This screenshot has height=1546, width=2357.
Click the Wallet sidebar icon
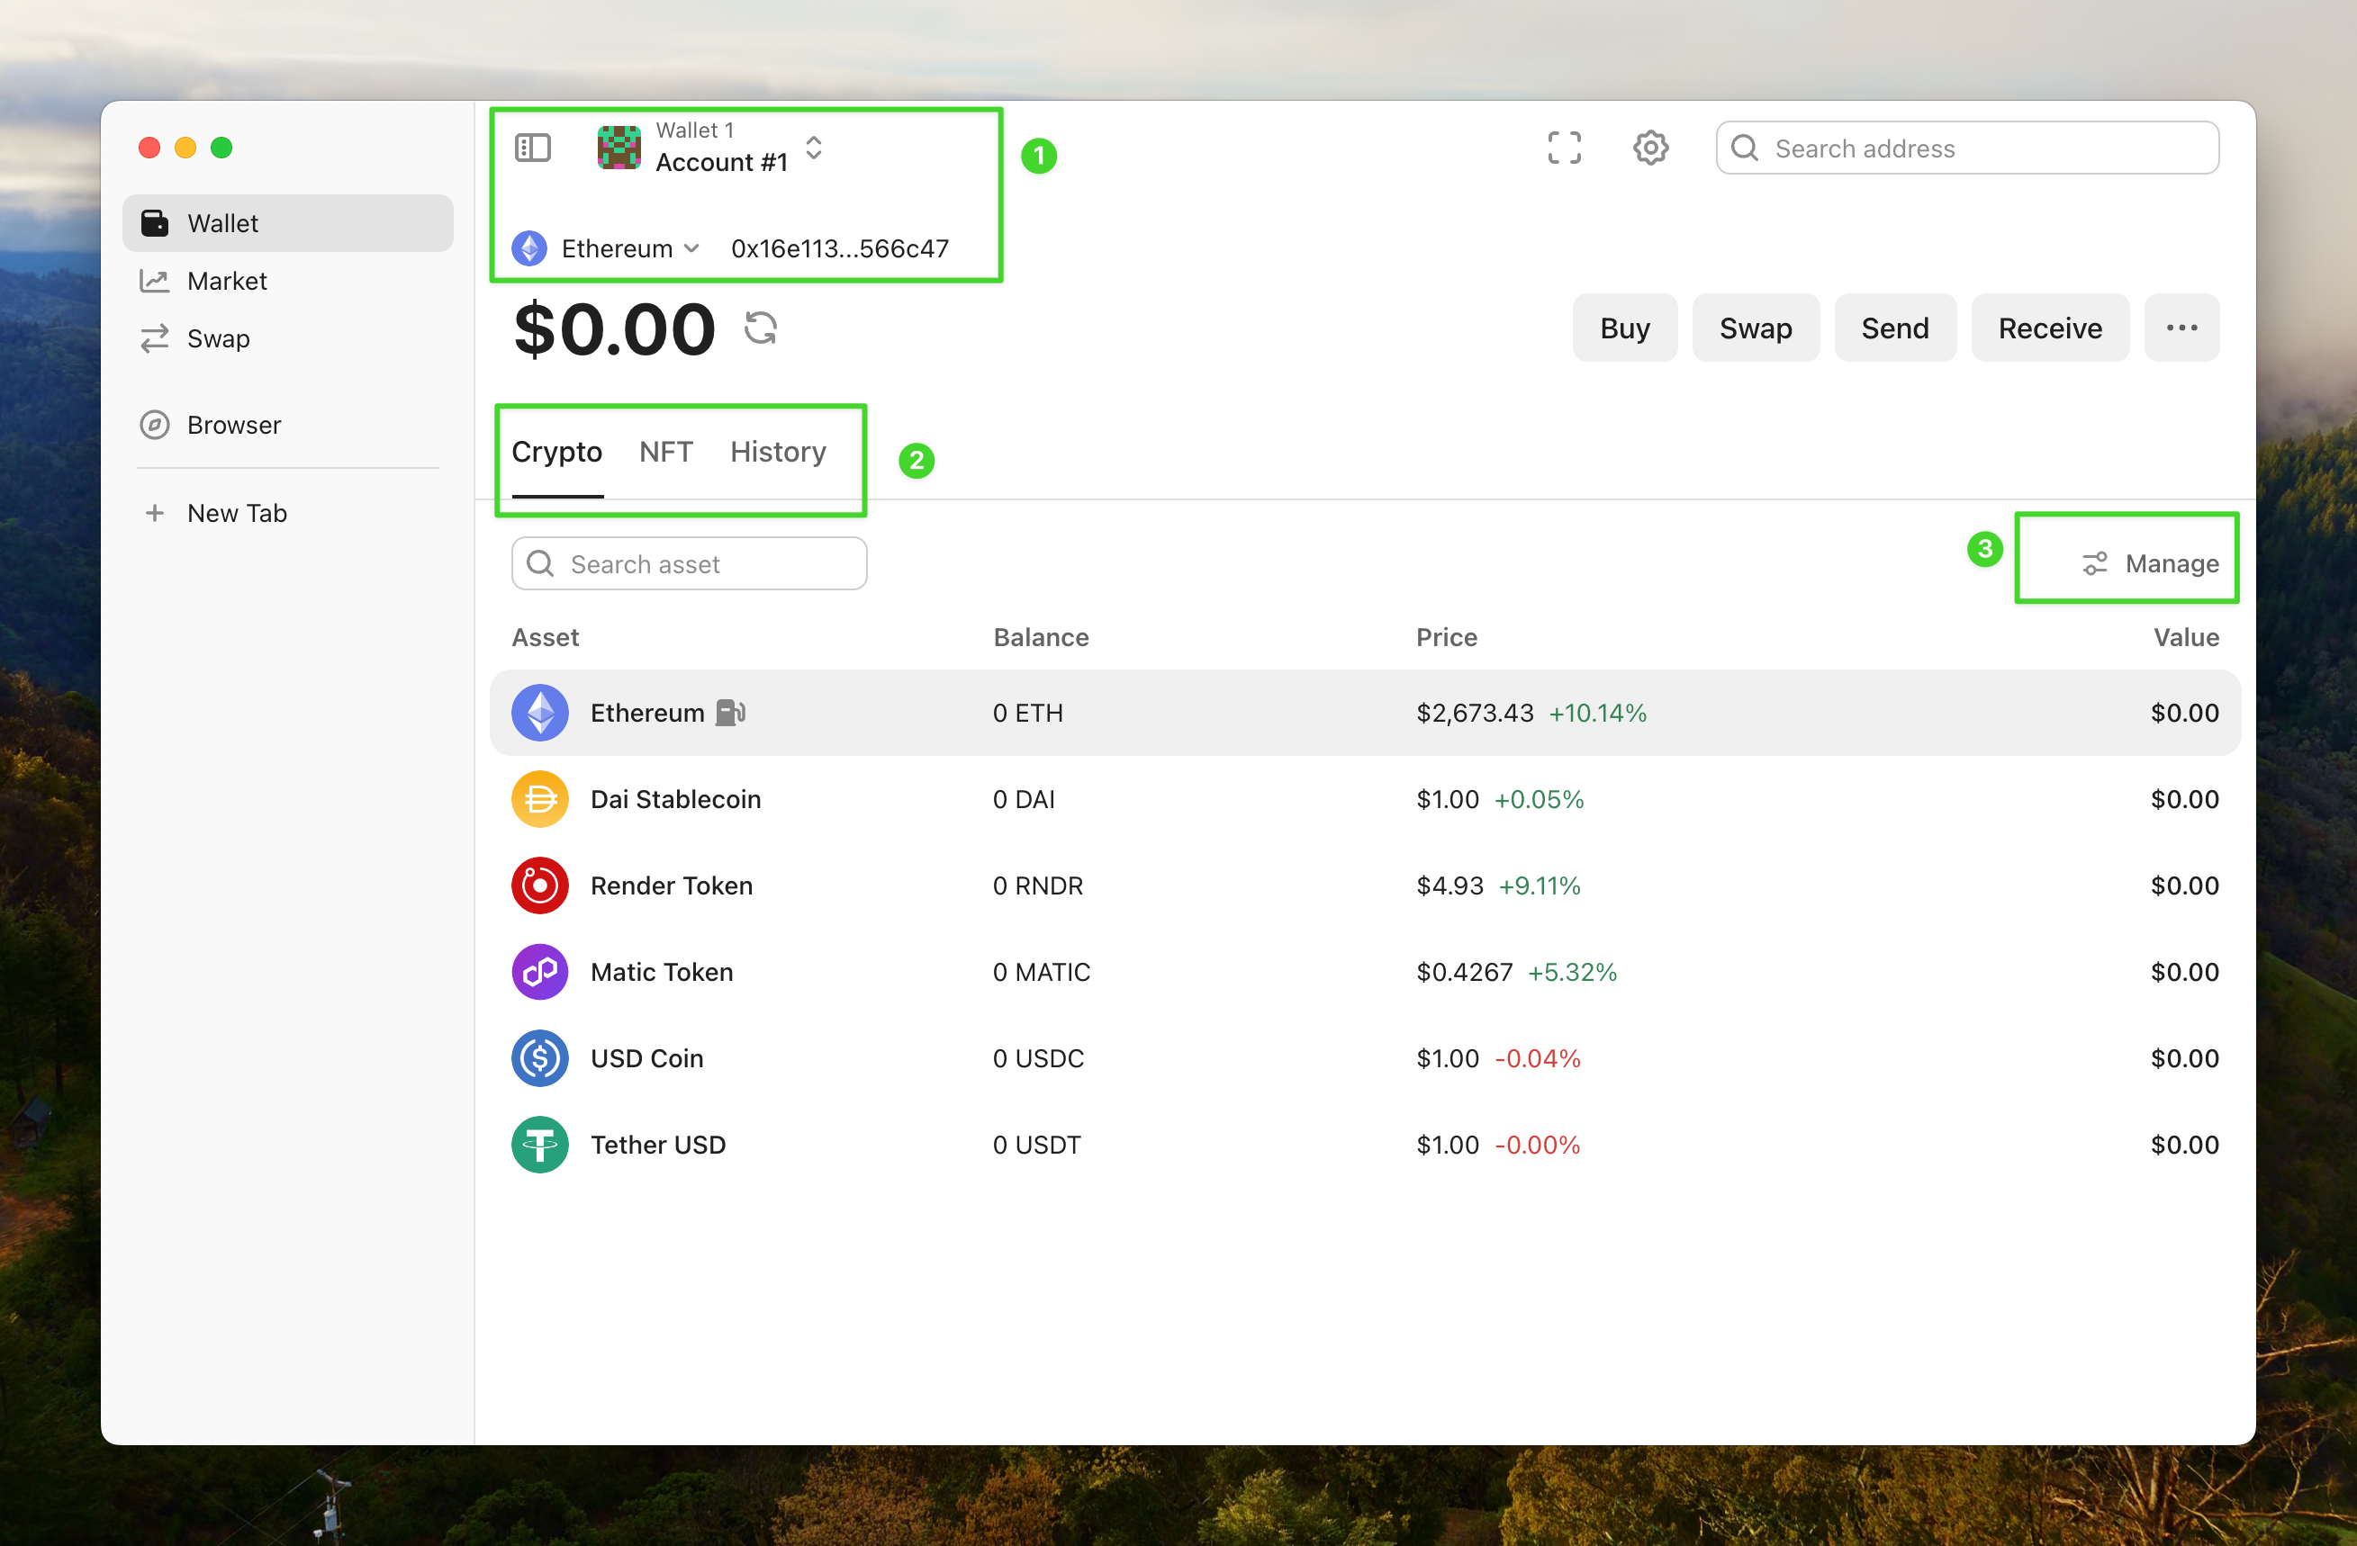[155, 224]
